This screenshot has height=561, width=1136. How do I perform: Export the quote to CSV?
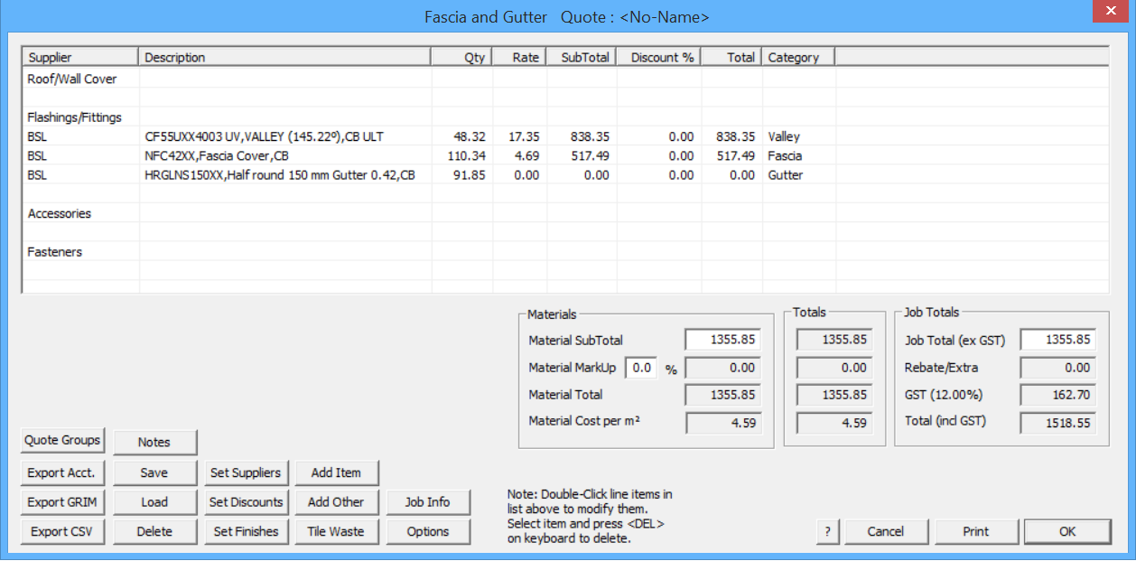[61, 531]
